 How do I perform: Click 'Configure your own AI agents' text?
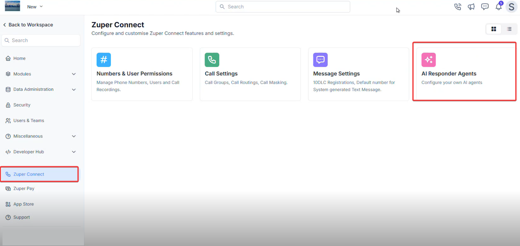pyautogui.click(x=452, y=83)
